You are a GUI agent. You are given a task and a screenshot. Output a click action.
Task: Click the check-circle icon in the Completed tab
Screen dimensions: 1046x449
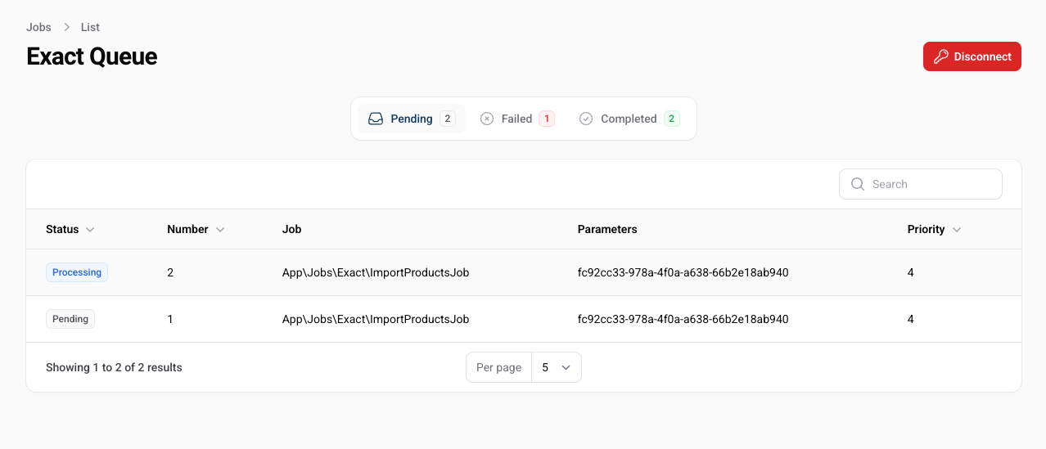click(x=586, y=119)
